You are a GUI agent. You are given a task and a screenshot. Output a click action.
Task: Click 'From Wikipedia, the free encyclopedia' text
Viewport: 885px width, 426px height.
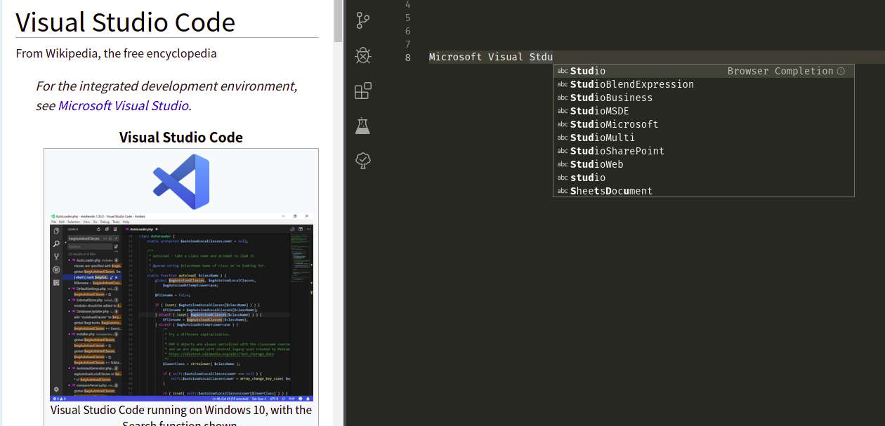(x=117, y=53)
